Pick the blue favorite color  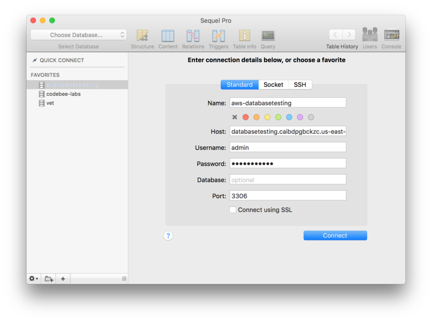tap(289, 117)
